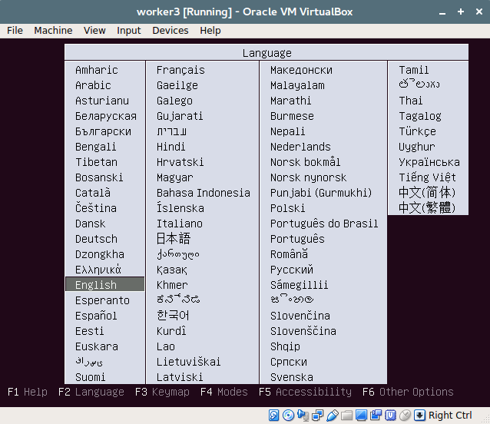Click the recording/video capture status icon
The image size is (490, 424).
(376, 416)
